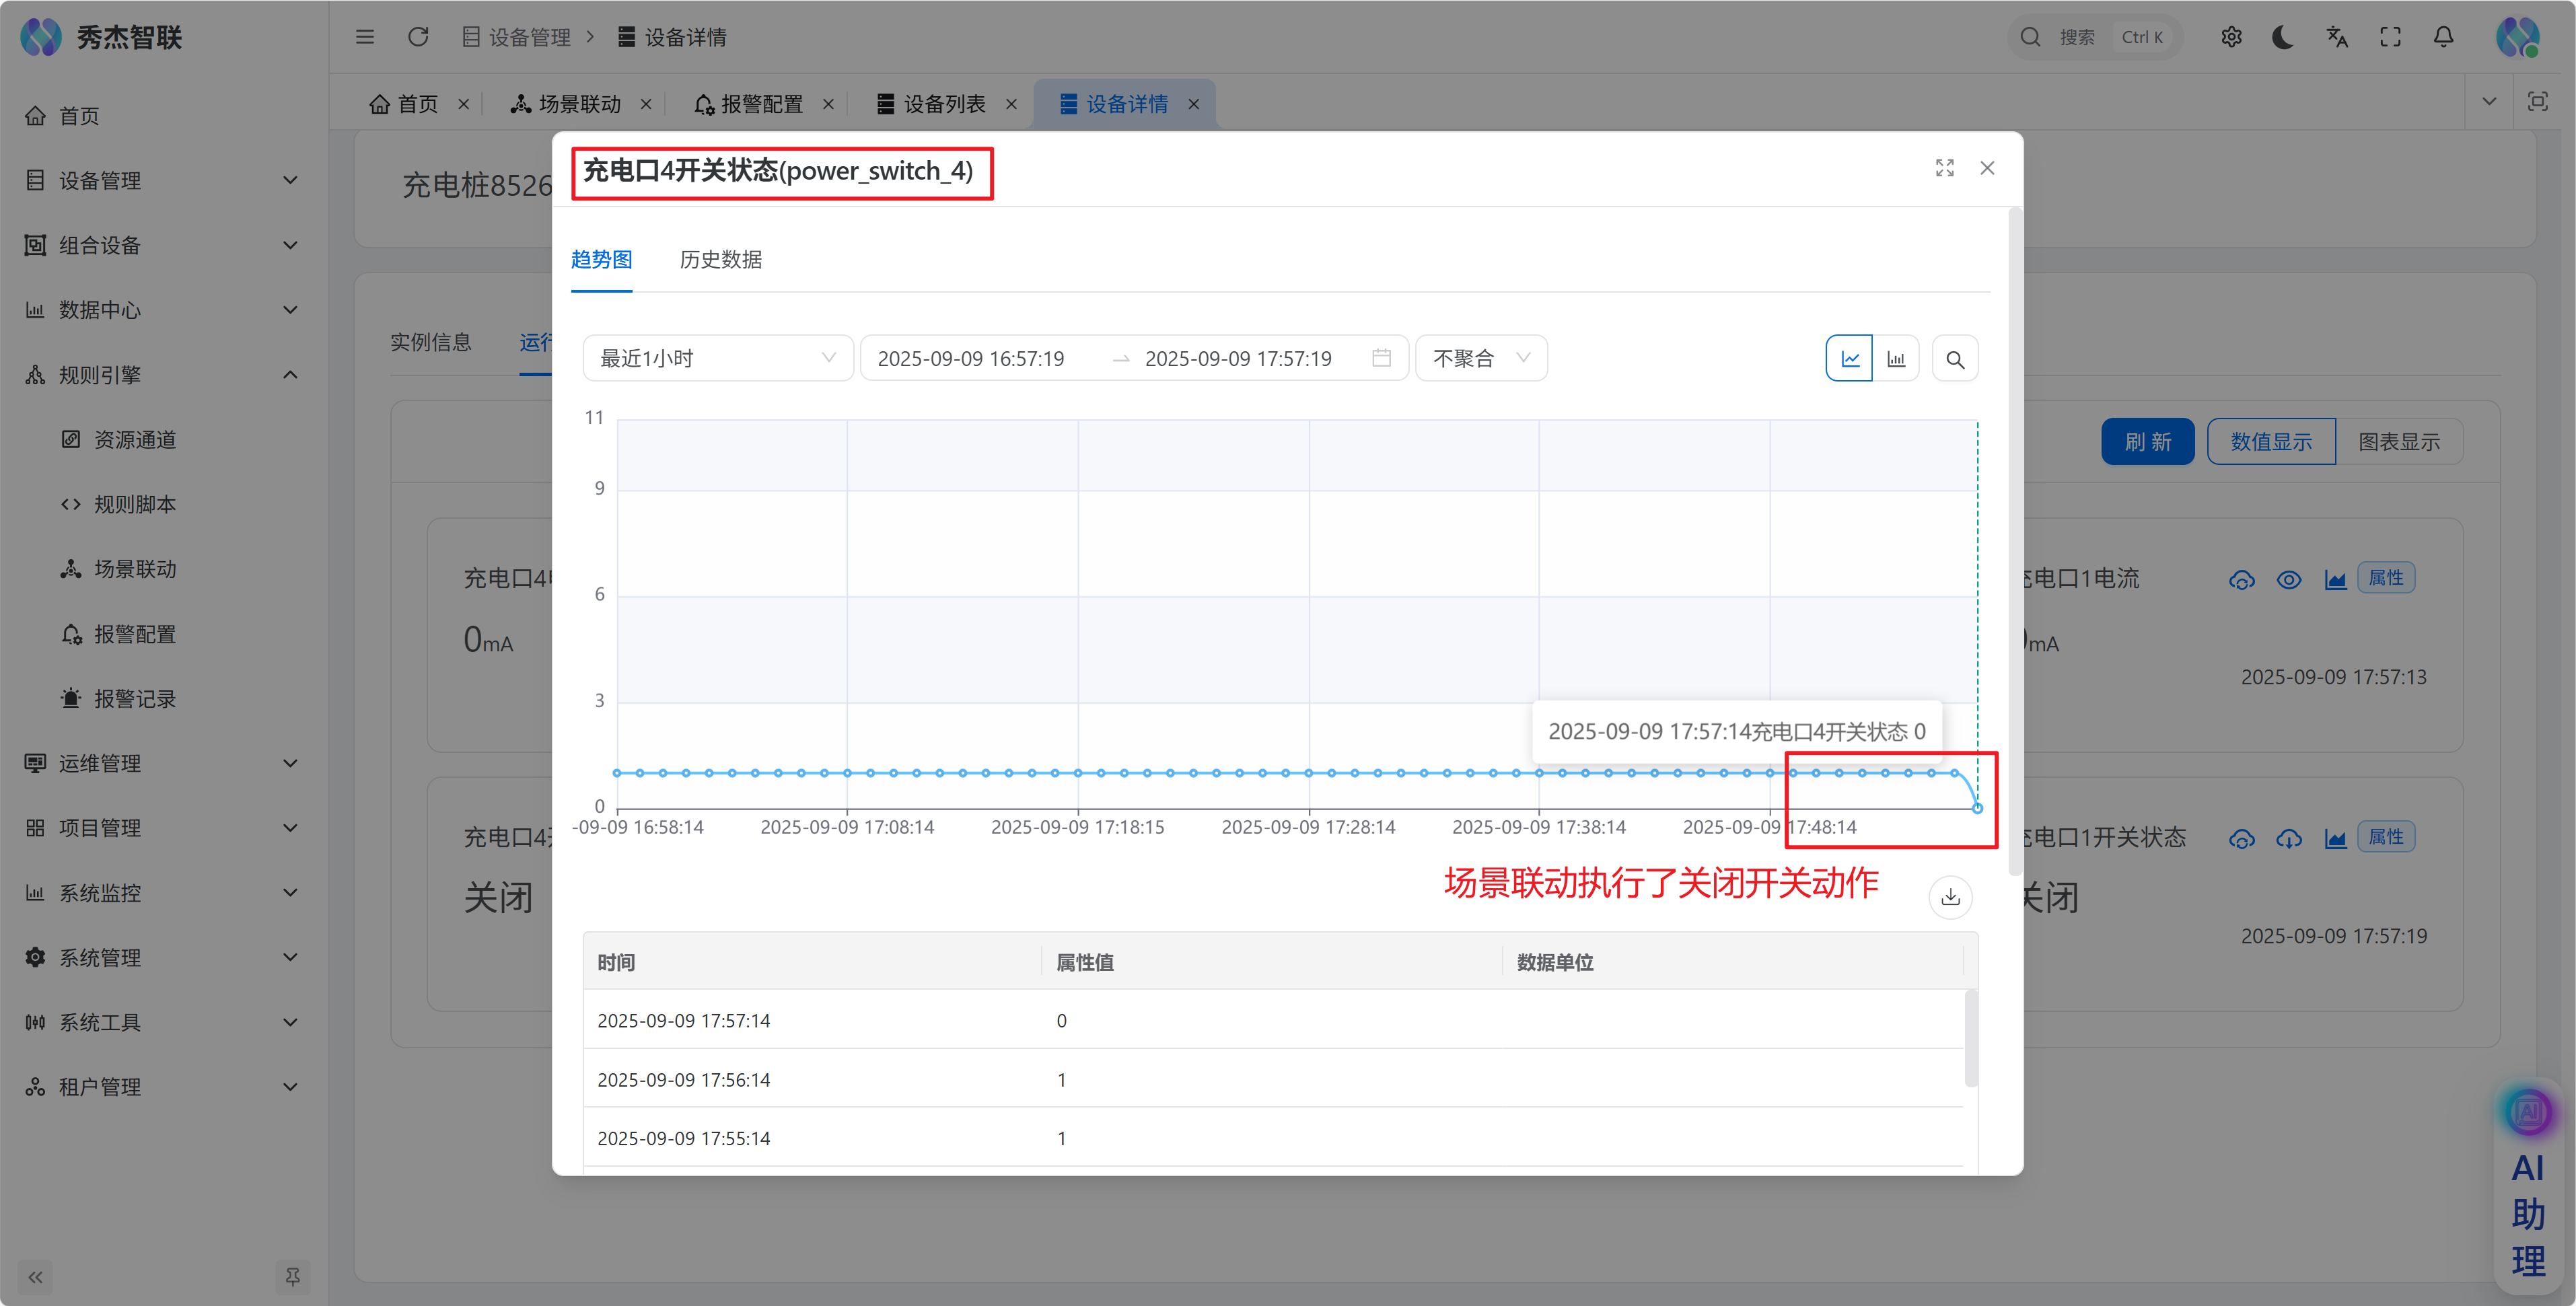
Task: Toggle sidebar pin icon at bottom
Action: [x=292, y=1276]
